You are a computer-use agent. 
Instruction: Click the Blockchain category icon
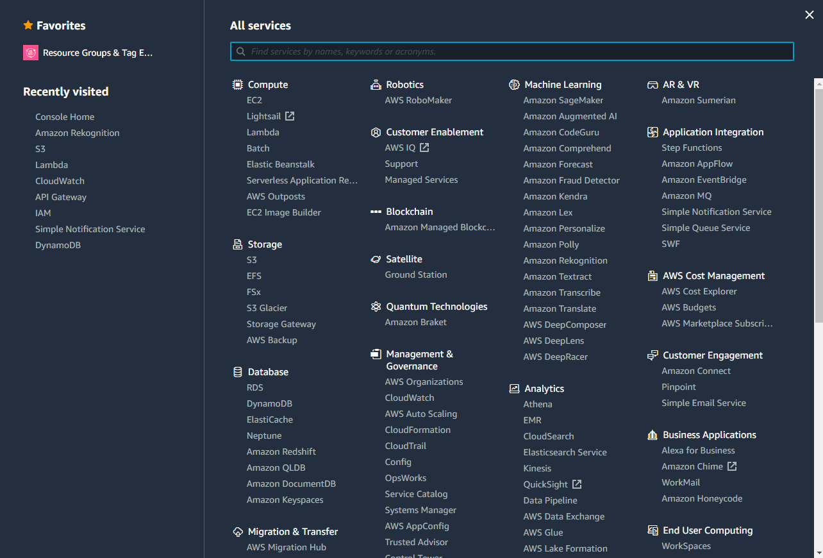coord(376,212)
